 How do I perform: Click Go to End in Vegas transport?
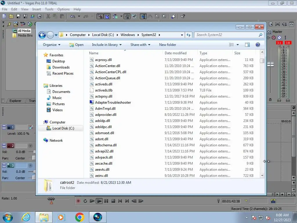[x=127, y=201]
